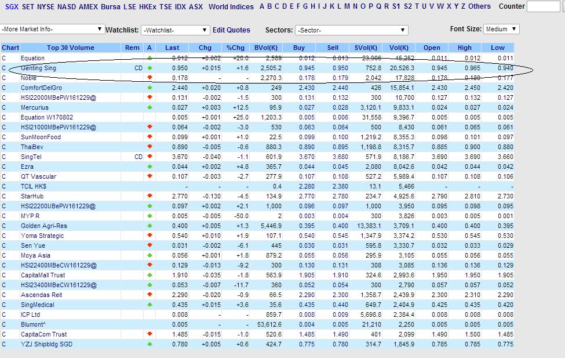Click the Sen Yue stock name
This screenshot has height=358, width=565.
tap(33, 246)
